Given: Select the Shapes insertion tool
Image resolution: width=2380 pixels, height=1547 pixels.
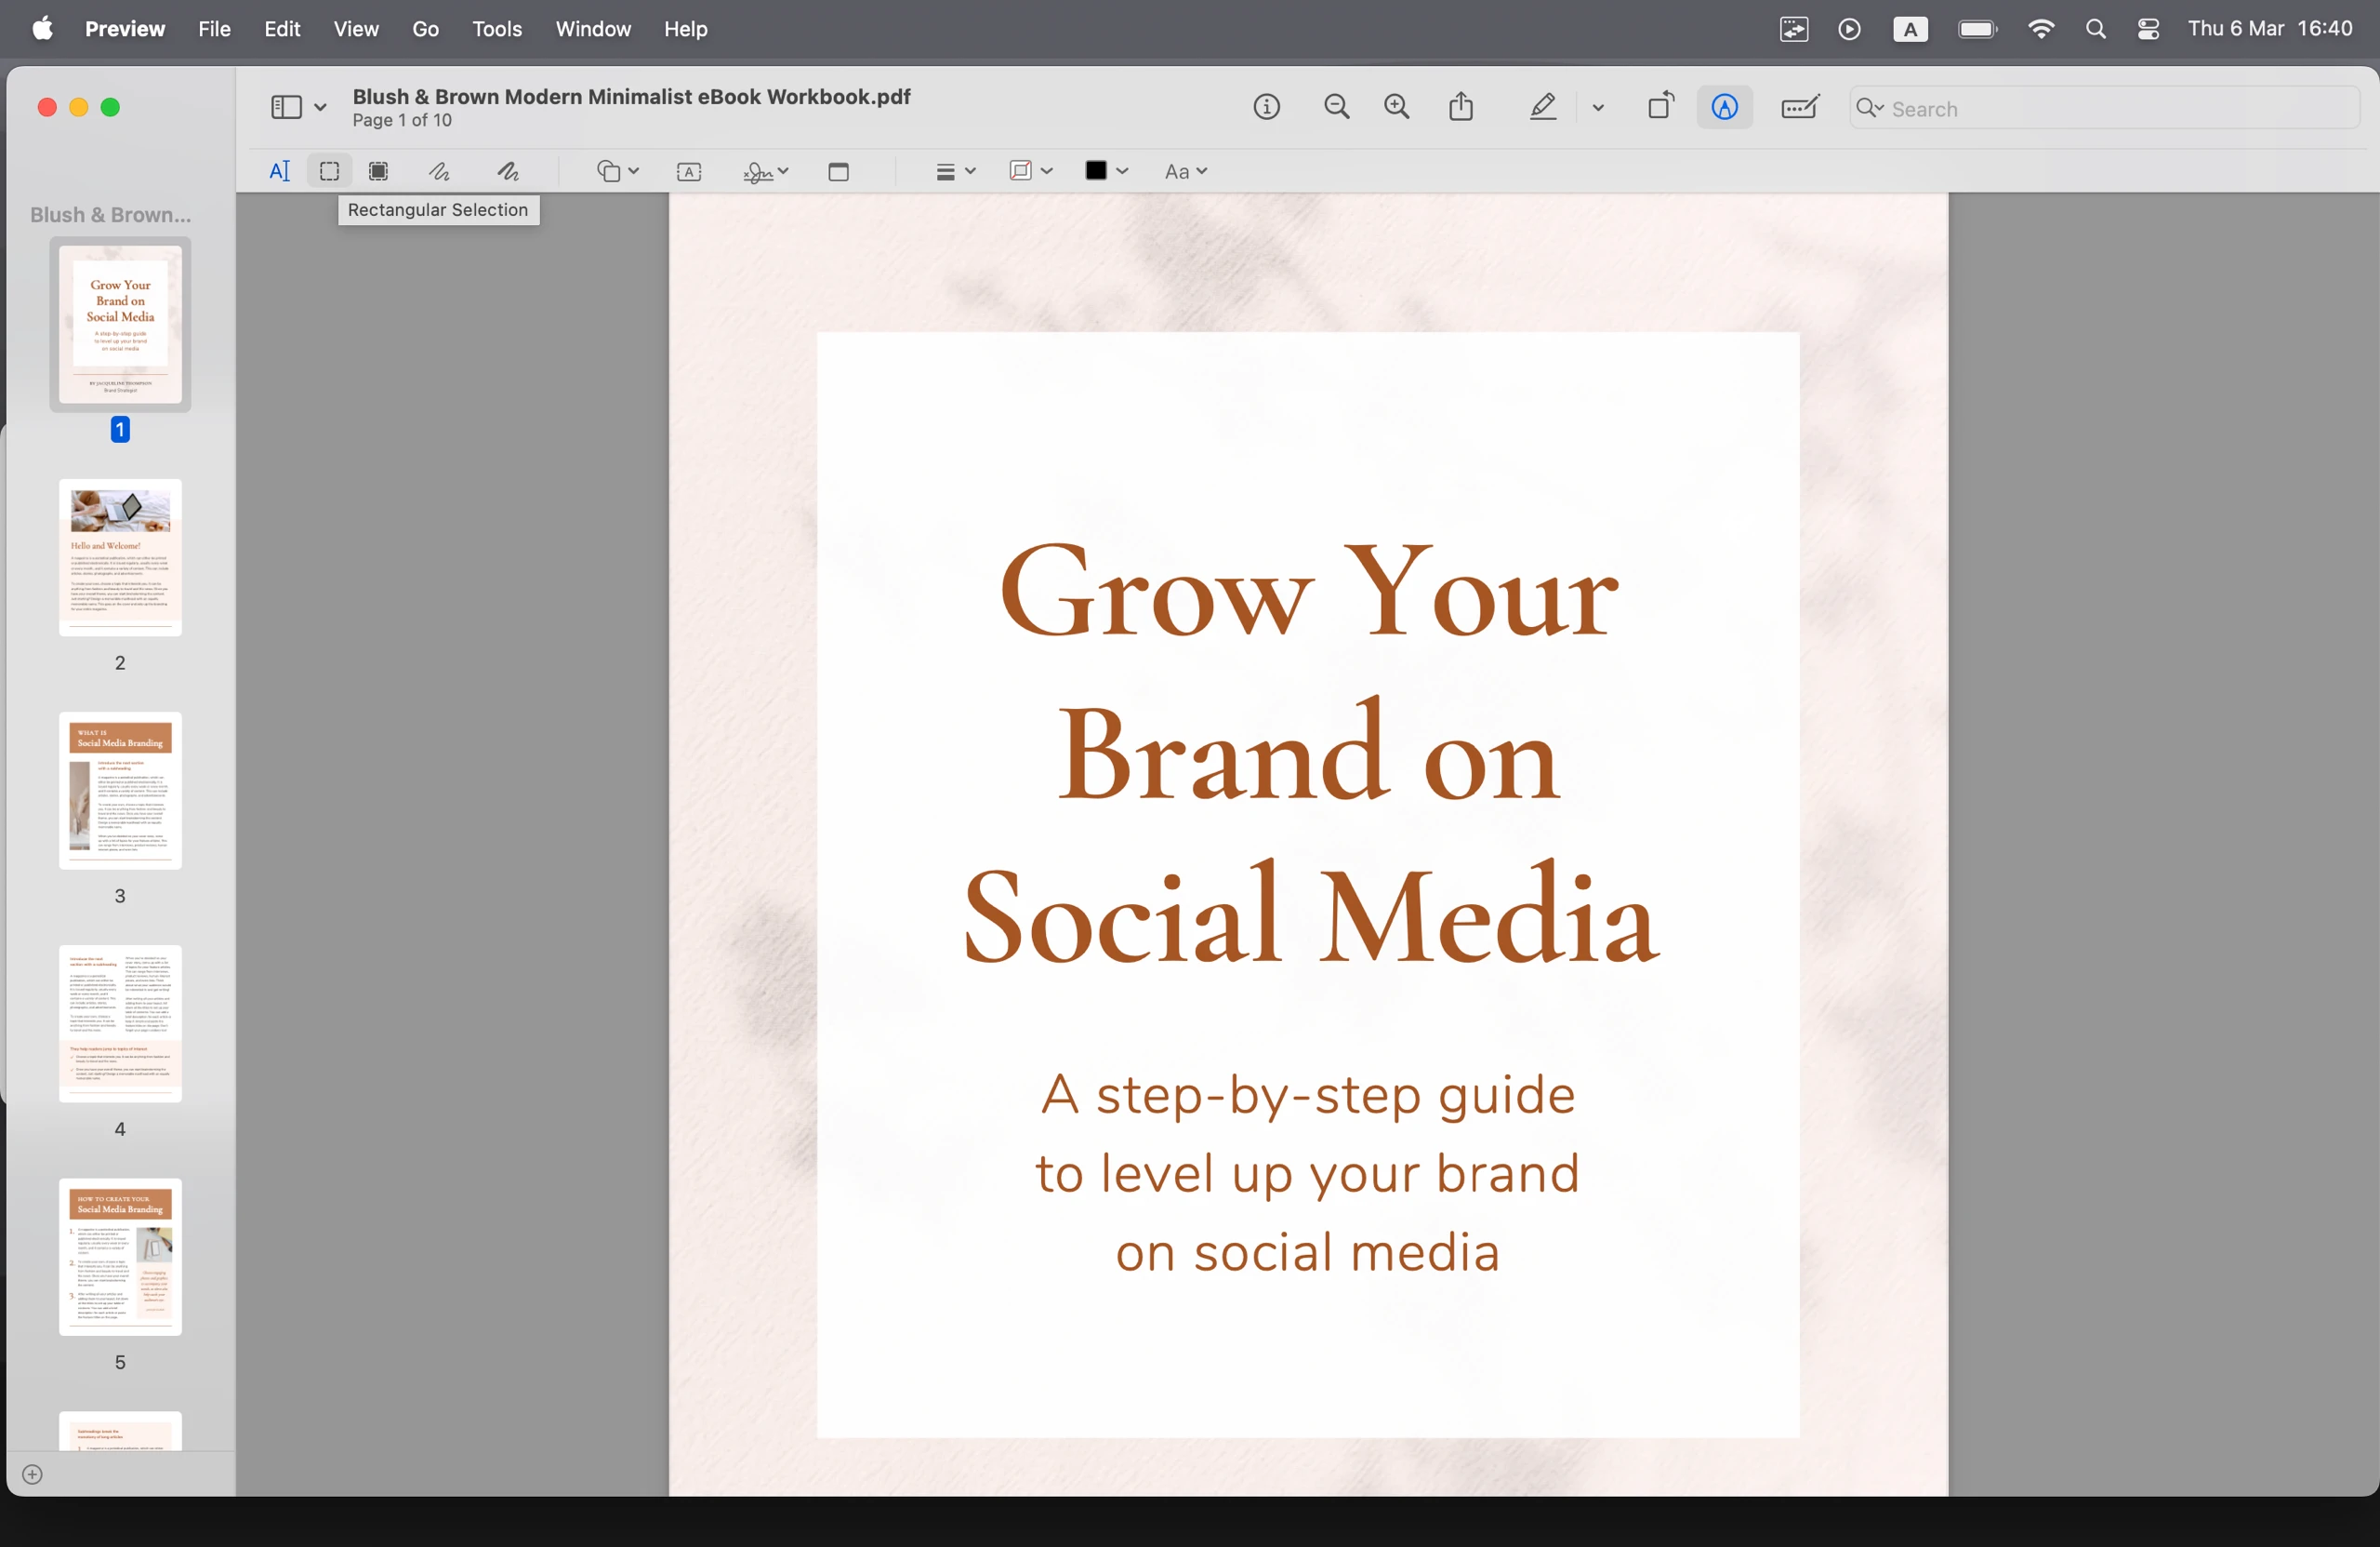Looking at the screenshot, I should [x=615, y=170].
